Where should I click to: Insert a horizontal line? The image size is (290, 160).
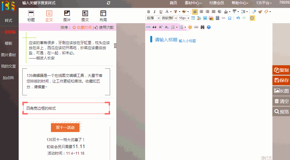224,18
